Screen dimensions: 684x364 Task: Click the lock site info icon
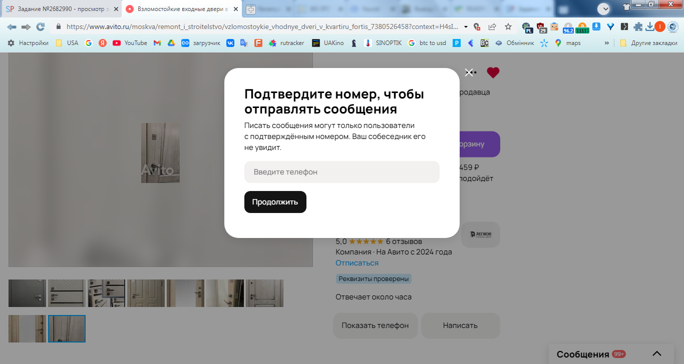[59, 26]
